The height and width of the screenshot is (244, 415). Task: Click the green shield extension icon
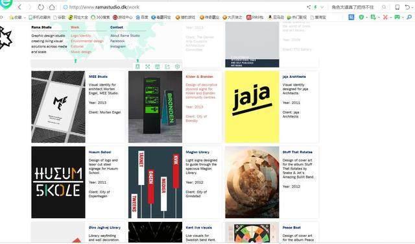361,18
